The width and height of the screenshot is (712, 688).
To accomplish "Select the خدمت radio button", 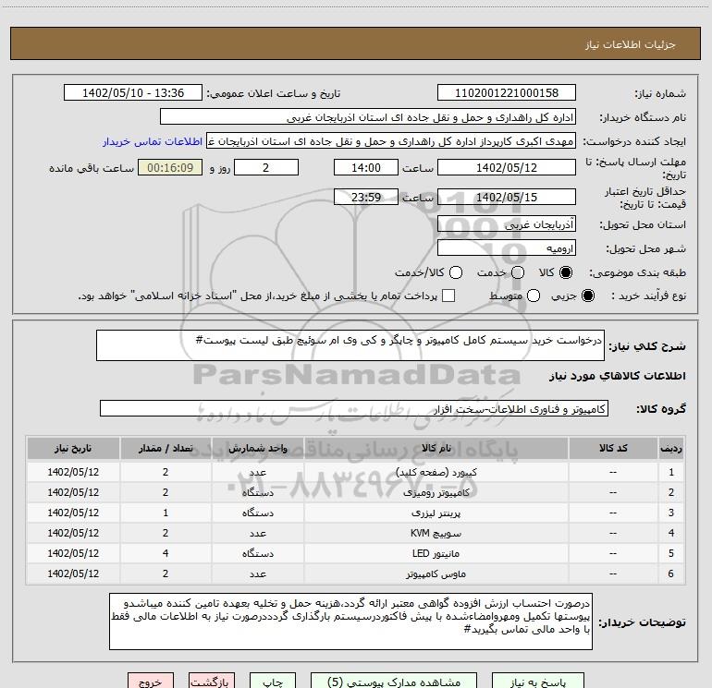I will click(518, 272).
